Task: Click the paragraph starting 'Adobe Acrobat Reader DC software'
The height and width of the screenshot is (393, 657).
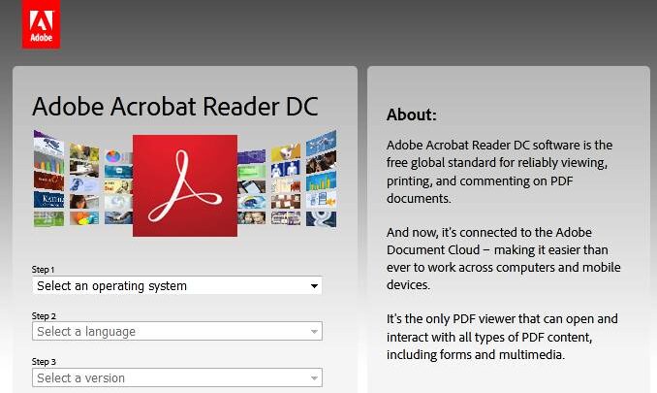Action: (x=499, y=172)
